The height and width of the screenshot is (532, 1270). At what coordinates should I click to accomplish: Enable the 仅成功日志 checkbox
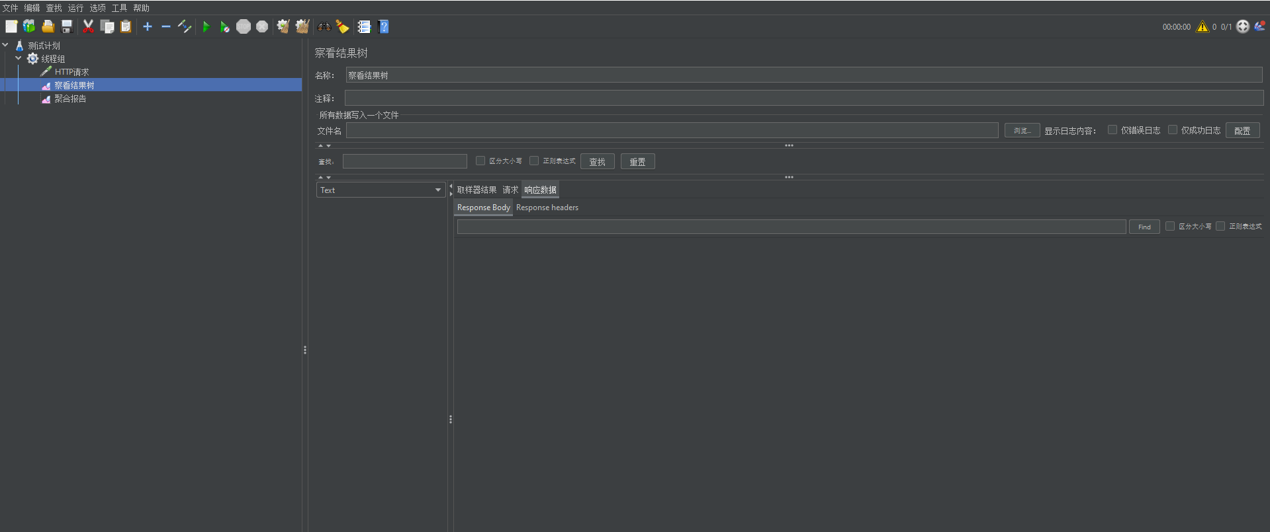pos(1173,130)
